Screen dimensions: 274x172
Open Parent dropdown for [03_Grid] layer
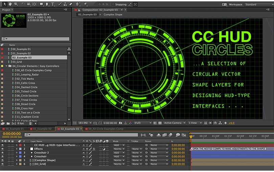pyautogui.click(x=159, y=164)
